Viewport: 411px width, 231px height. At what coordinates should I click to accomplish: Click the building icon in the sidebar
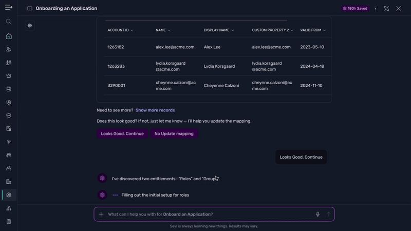pos(9,182)
